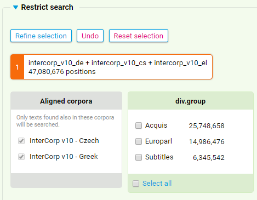Image resolution: width=257 pixels, height=200 pixels.
Task: Click the Reset selection button
Action: (139, 36)
